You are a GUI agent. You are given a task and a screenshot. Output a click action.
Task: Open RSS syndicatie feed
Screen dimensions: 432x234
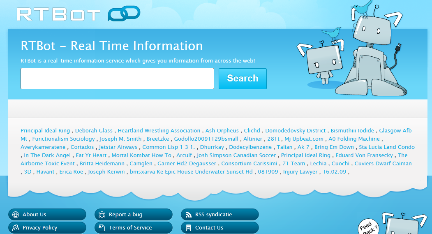(220, 214)
